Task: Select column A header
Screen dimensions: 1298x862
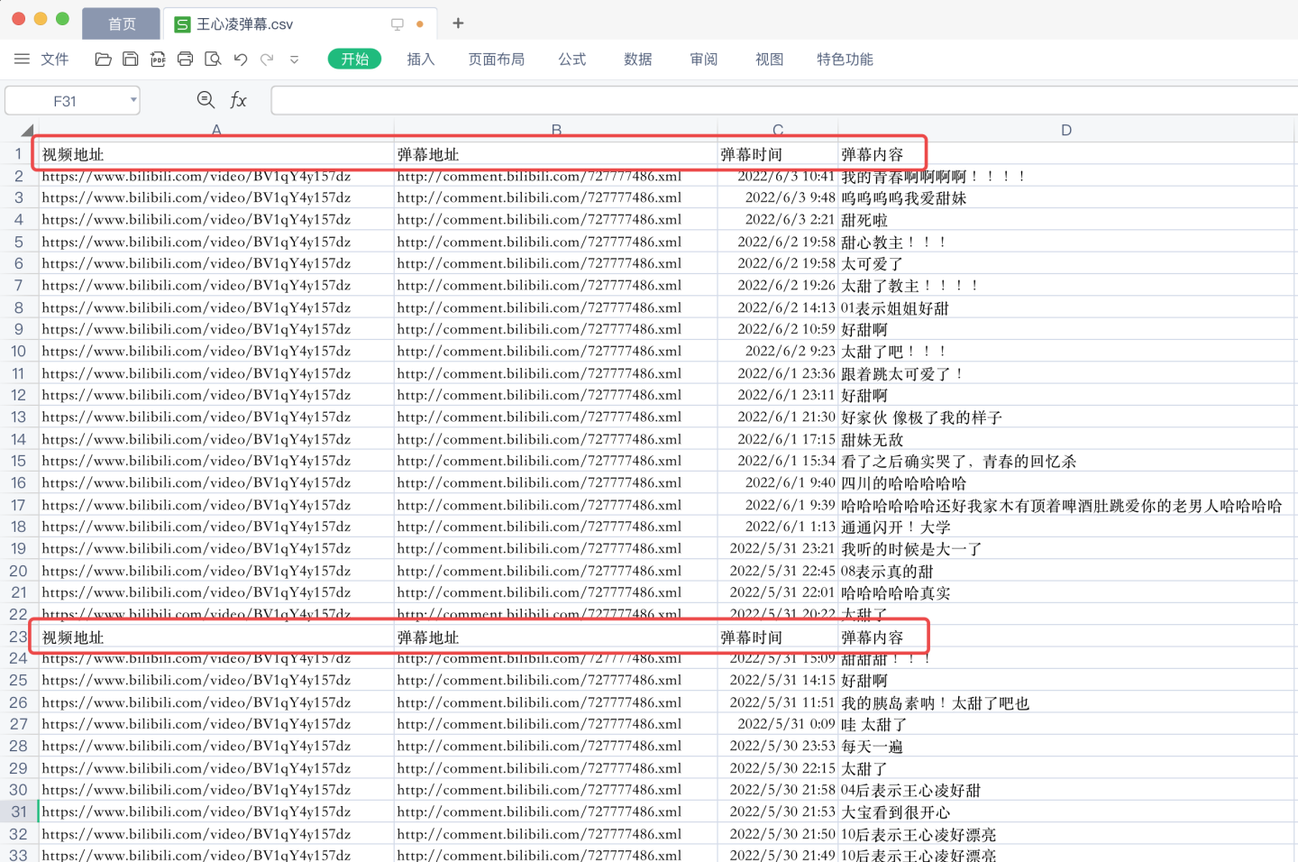Action: pos(216,130)
